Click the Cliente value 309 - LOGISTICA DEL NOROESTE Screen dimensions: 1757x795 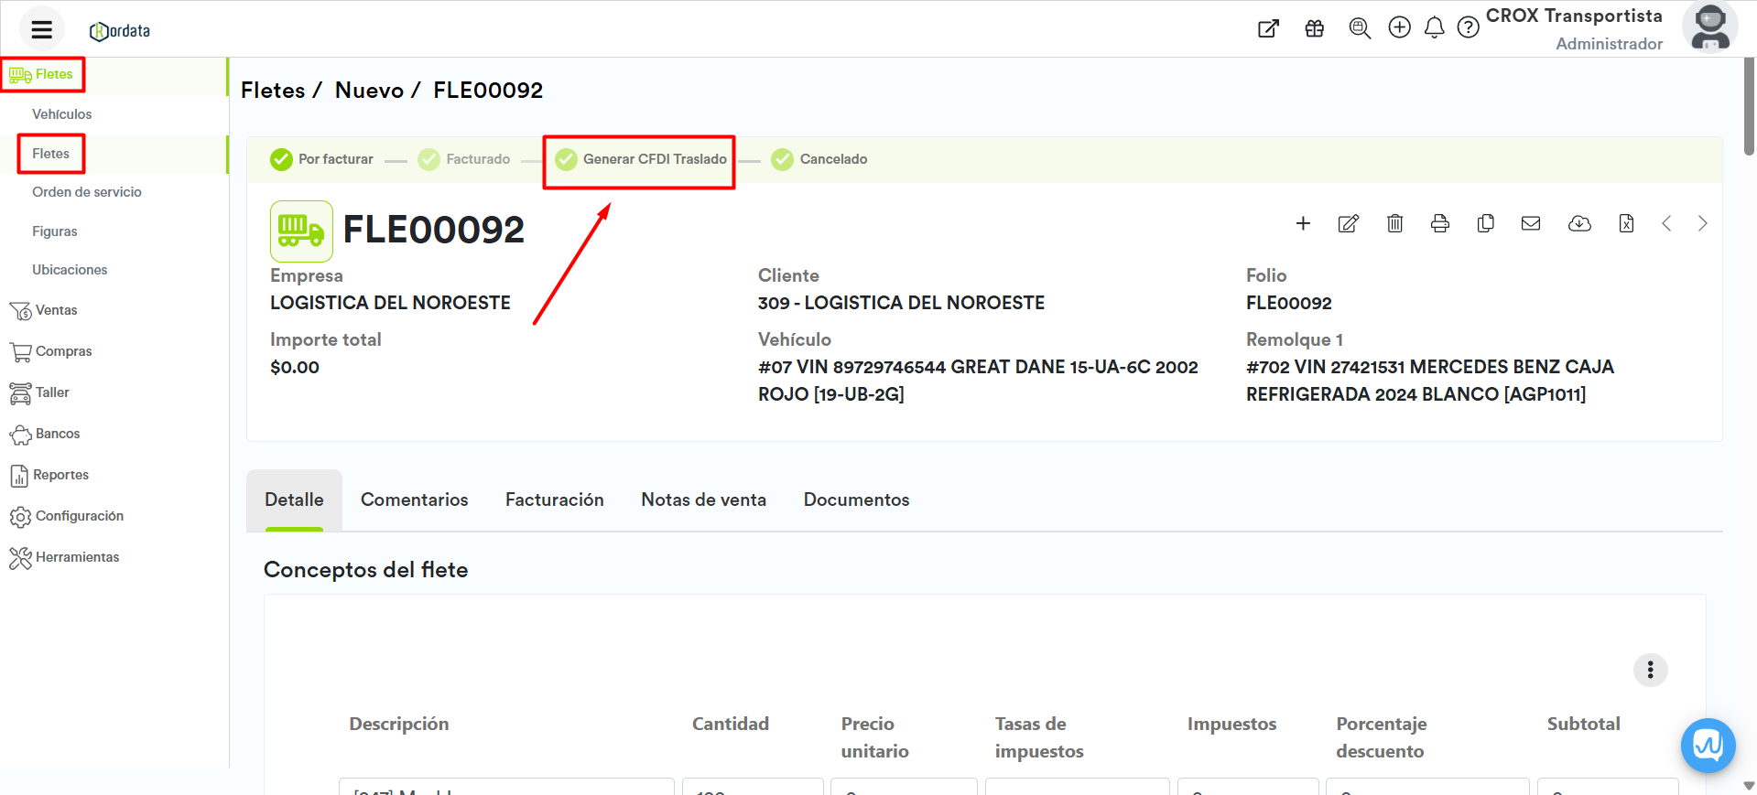(x=901, y=303)
